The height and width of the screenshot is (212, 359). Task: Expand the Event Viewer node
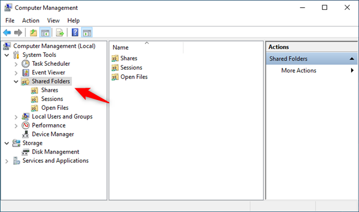click(x=16, y=73)
